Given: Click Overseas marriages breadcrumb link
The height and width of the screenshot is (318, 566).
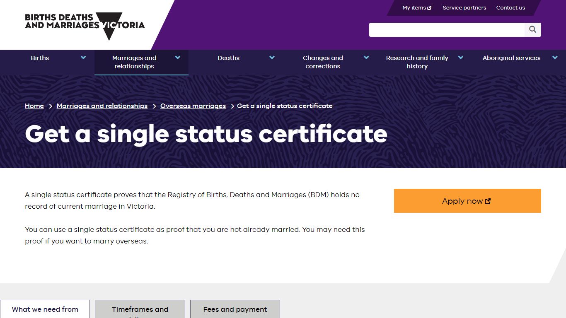Looking at the screenshot, I should [193, 106].
